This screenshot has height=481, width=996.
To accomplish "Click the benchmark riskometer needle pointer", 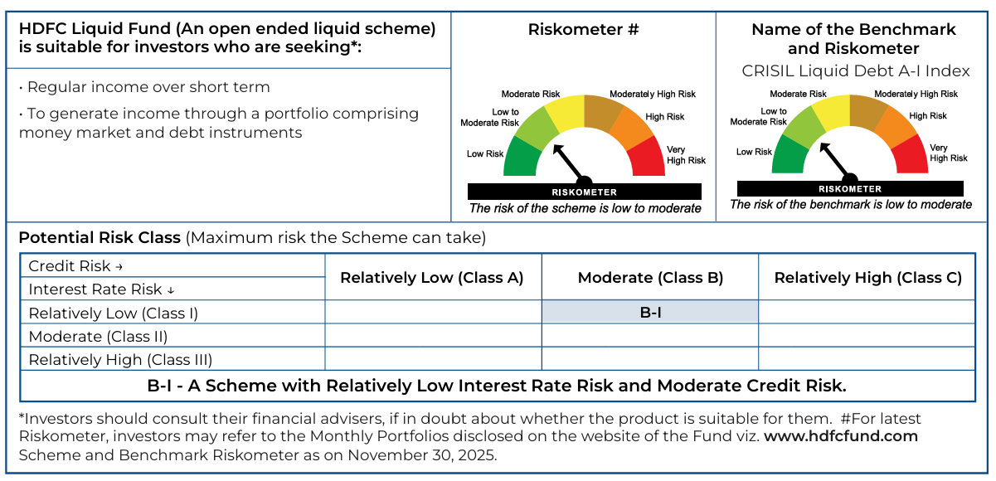I will click(x=834, y=160).
